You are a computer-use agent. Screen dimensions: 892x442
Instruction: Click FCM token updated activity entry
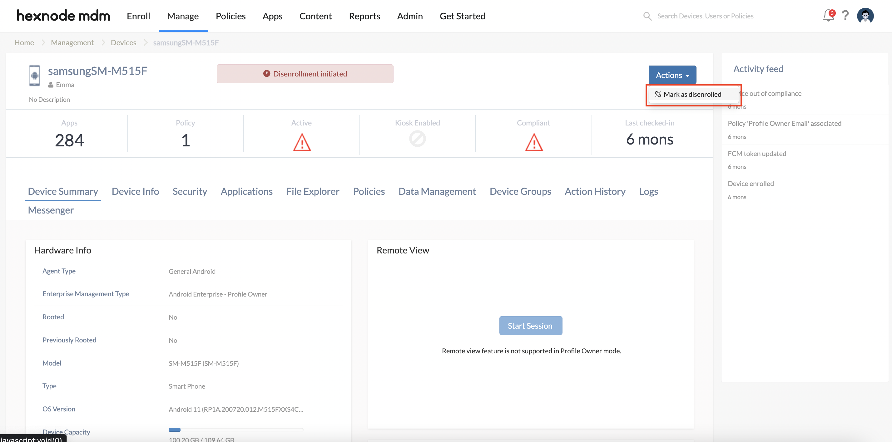coord(756,154)
